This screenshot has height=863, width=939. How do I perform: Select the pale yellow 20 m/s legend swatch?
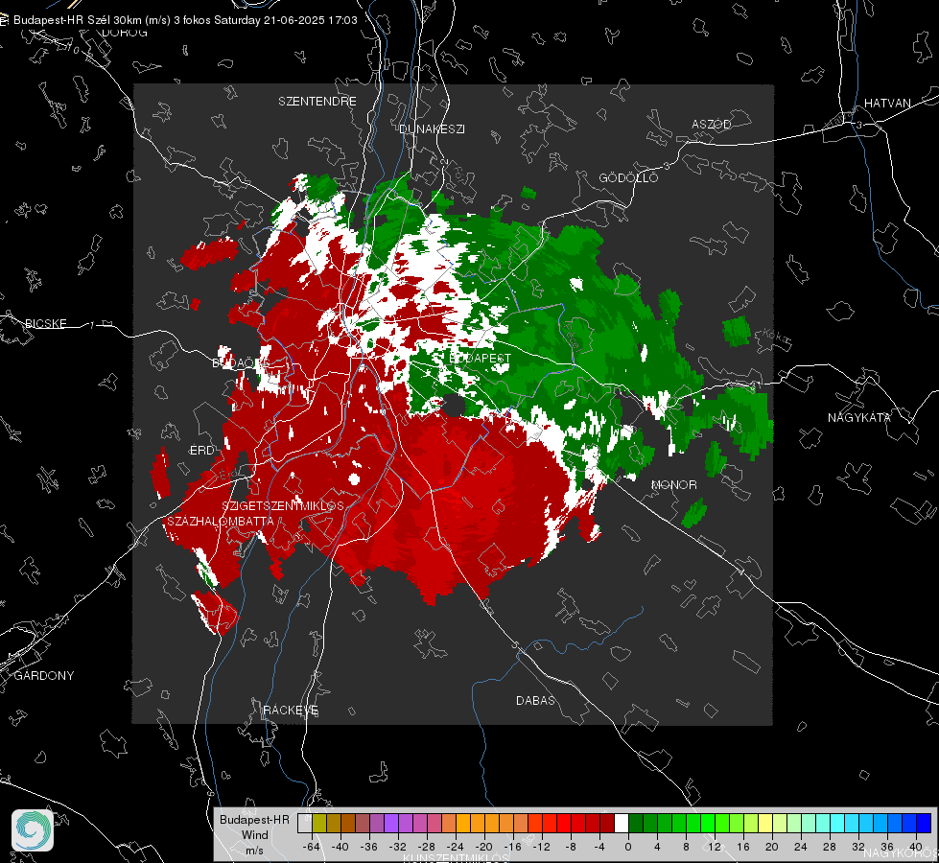[765, 823]
